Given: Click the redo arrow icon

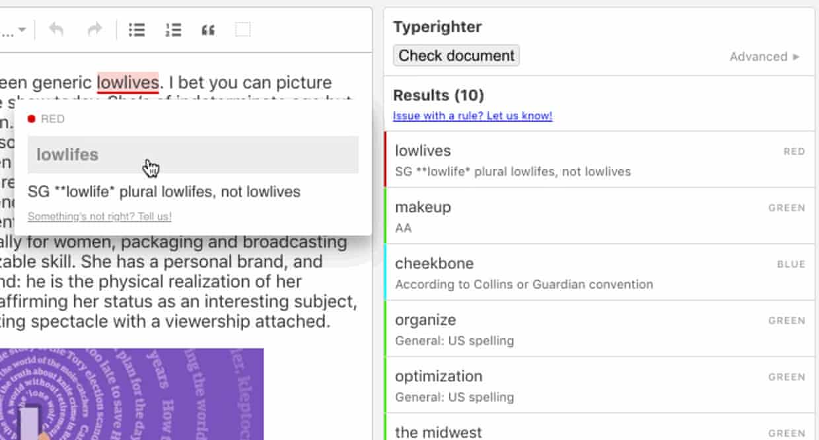Looking at the screenshot, I should pos(95,30).
